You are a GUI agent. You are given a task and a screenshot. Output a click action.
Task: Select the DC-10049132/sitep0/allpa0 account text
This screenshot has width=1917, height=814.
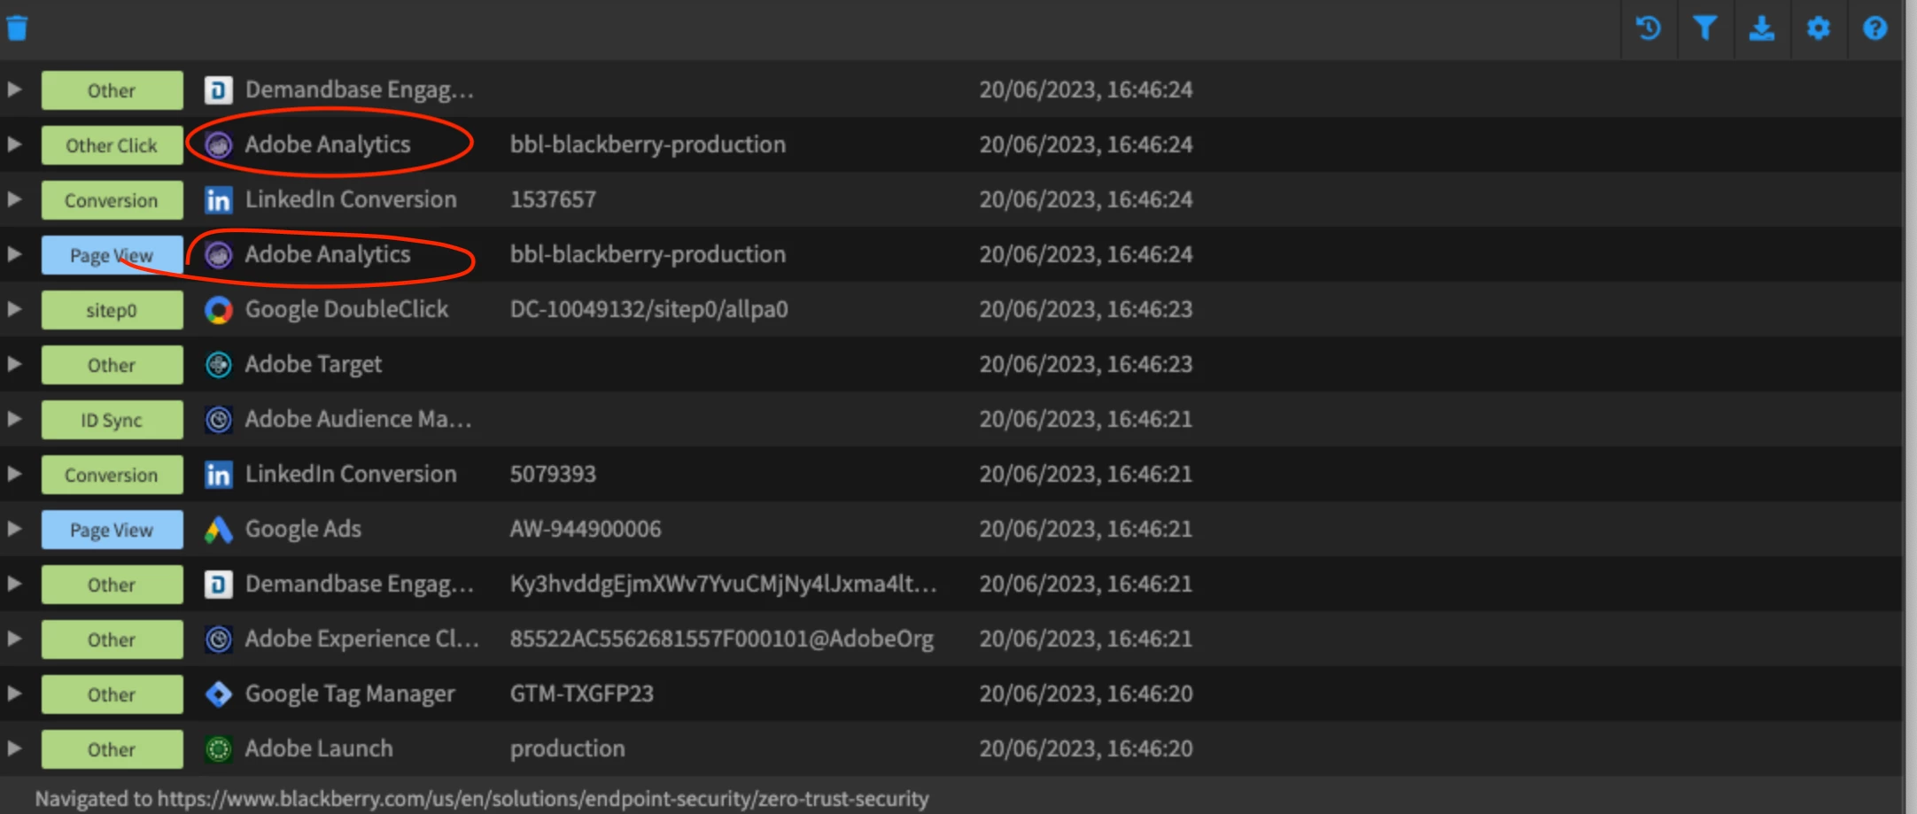[x=648, y=309]
